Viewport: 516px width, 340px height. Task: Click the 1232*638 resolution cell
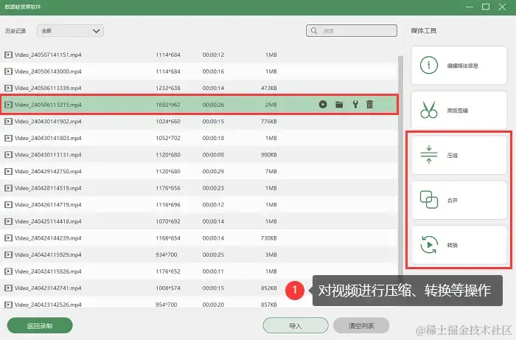[x=168, y=89]
